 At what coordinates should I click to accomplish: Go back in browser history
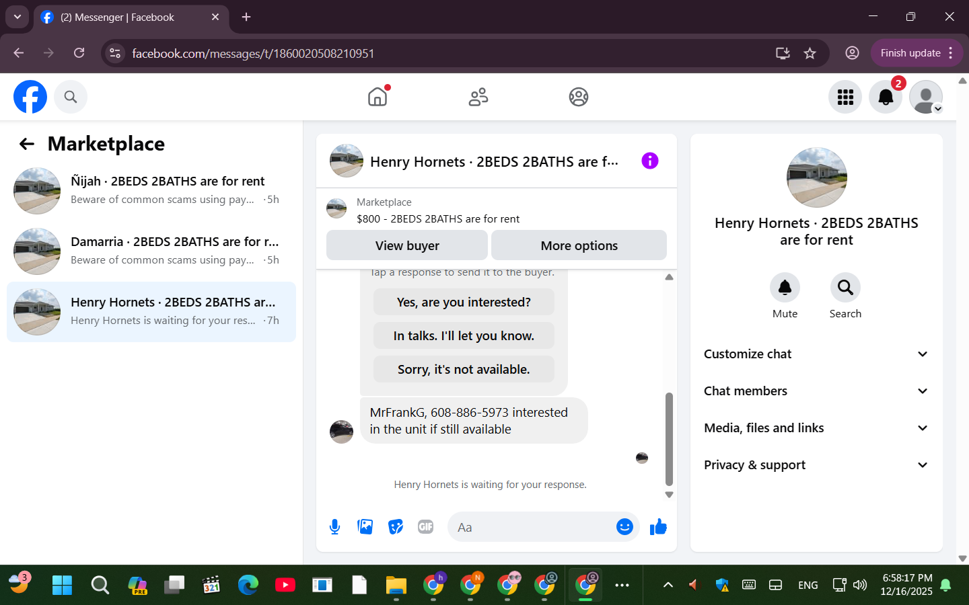pos(19,53)
